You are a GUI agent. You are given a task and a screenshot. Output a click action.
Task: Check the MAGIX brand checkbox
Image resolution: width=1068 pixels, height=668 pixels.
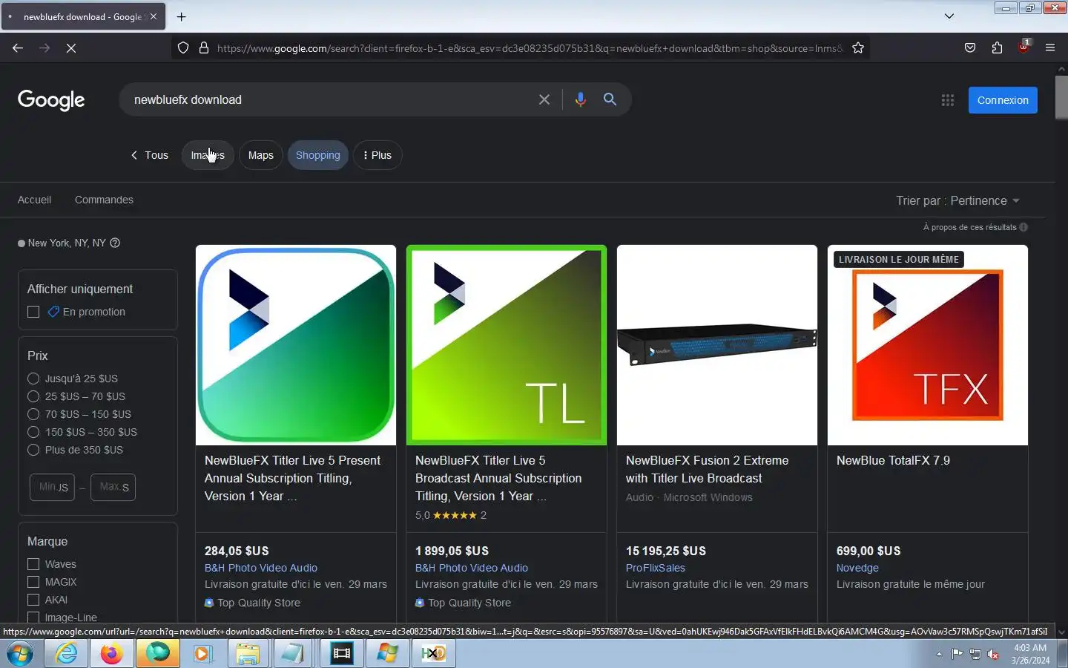[x=33, y=582]
